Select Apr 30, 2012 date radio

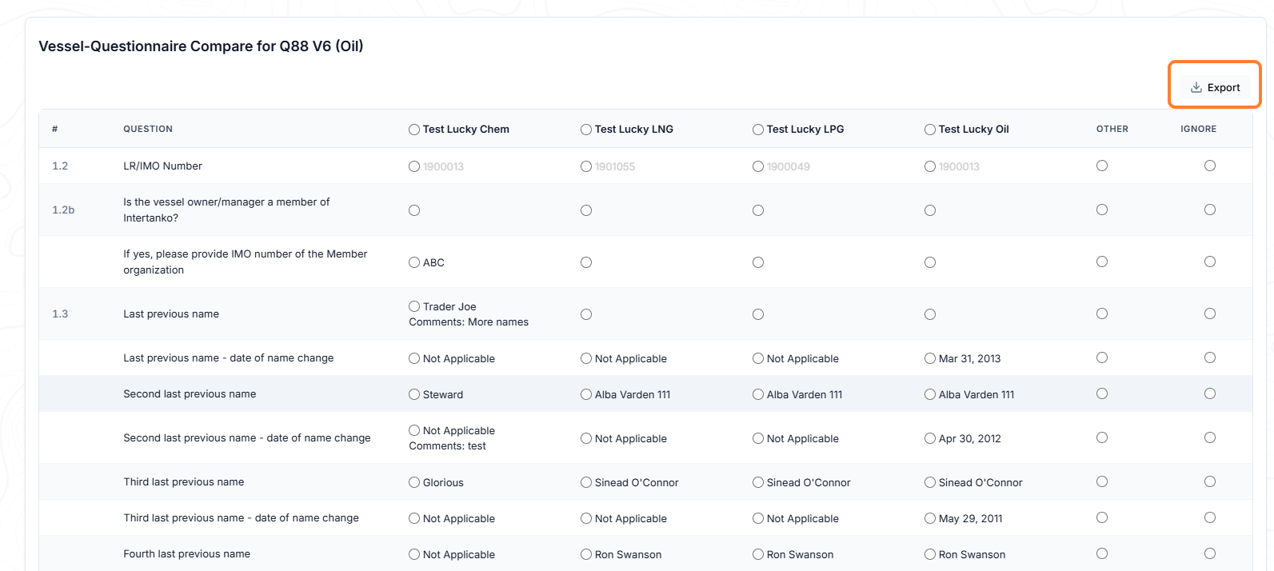click(930, 438)
